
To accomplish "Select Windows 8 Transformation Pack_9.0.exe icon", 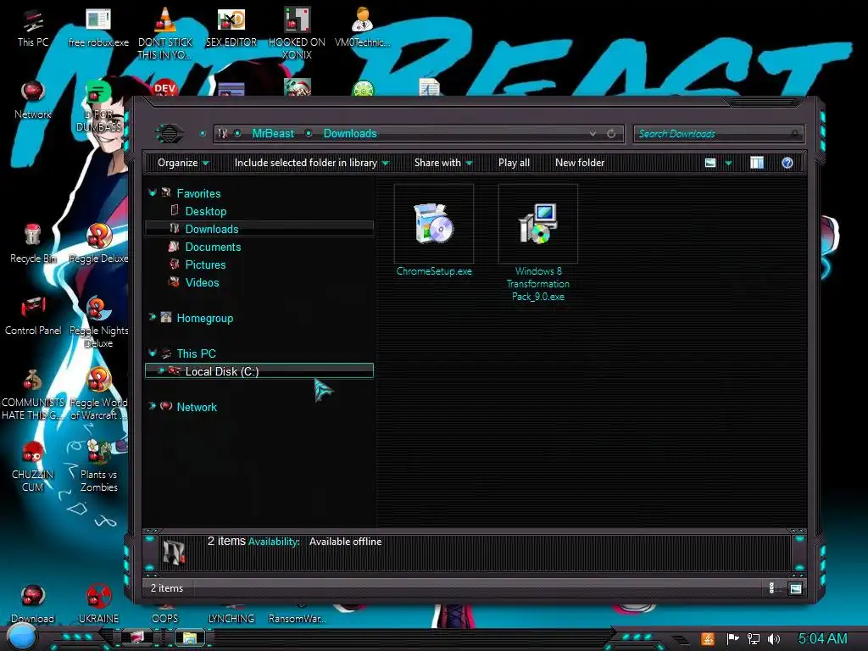I will [x=537, y=223].
